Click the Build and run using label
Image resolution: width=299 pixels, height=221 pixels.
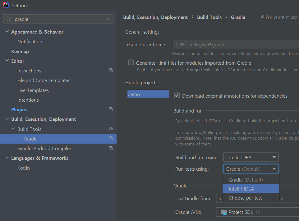point(197,158)
